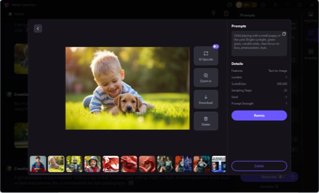Click the credits badge on AI Upscale
Viewport: 319px width, 193px height.
click(x=216, y=47)
